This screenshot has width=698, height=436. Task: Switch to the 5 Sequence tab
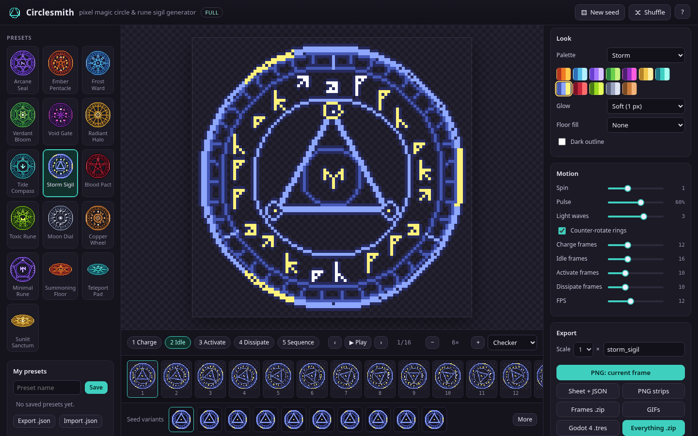click(x=298, y=343)
